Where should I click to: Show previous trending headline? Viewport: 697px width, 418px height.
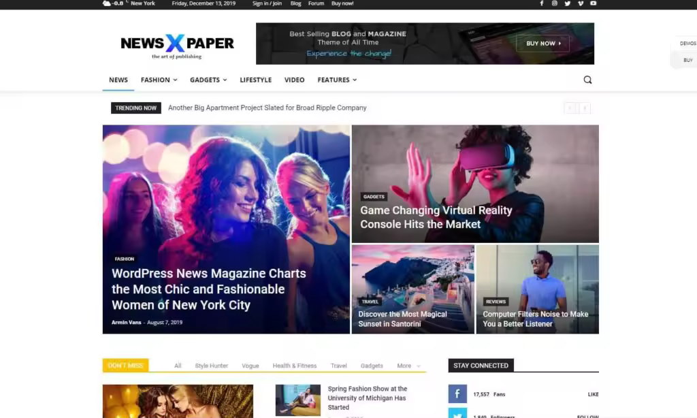[570, 108]
